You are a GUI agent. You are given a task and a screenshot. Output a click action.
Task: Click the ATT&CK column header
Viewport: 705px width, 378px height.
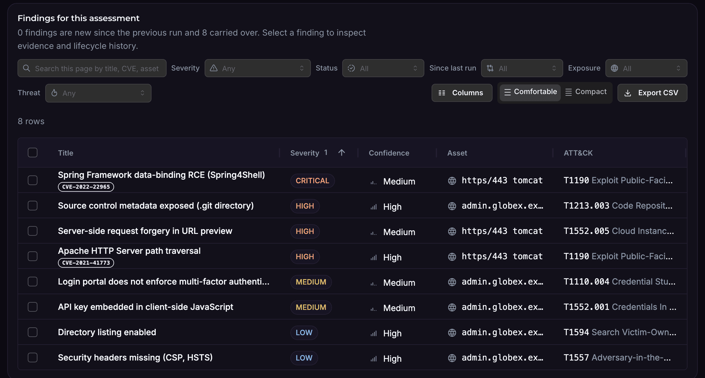578,153
